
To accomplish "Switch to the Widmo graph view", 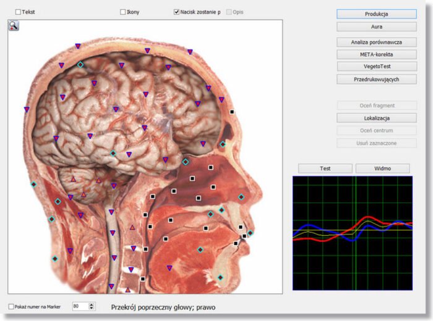I will 383,168.
